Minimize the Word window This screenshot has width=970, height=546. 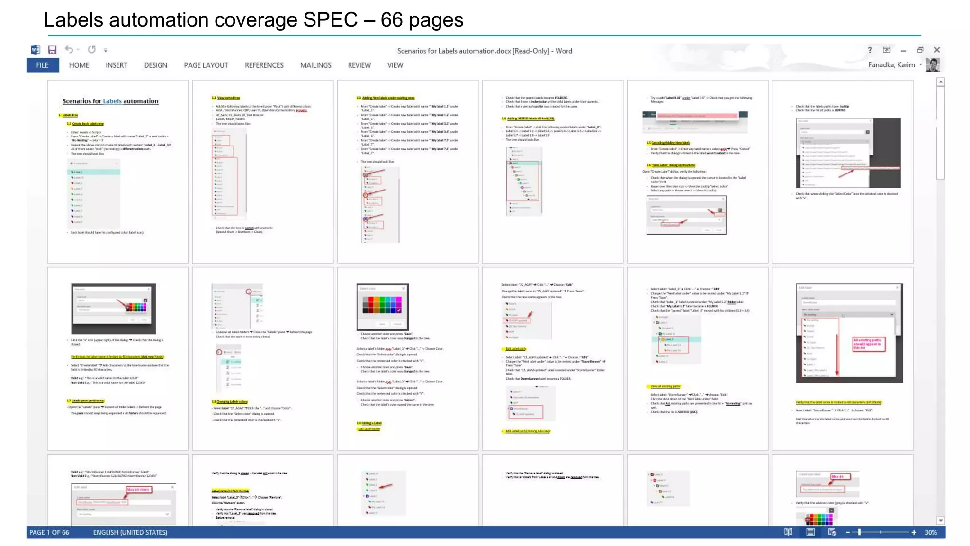[x=903, y=50]
